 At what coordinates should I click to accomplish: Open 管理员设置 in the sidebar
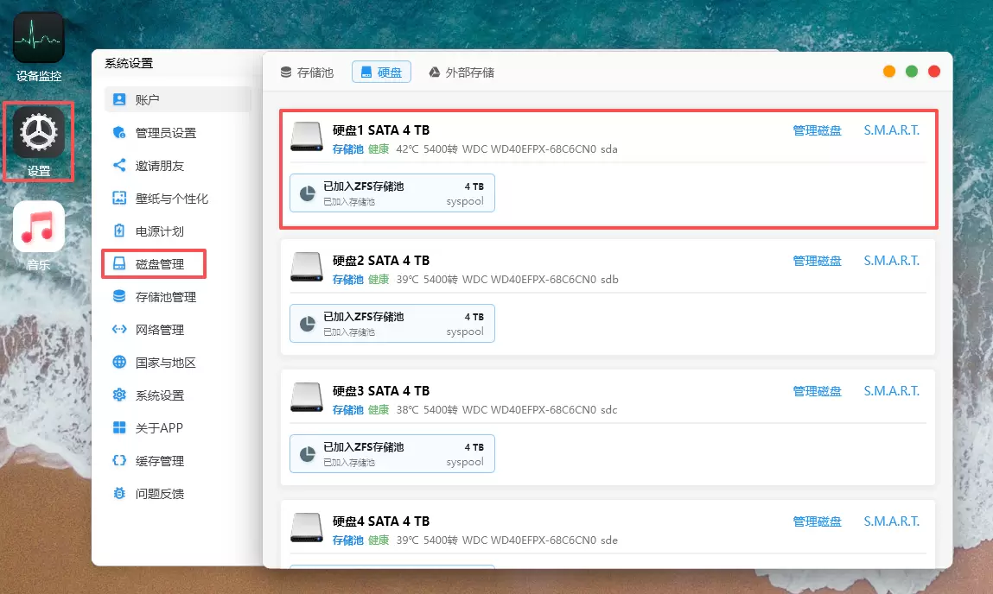[x=165, y=133]
